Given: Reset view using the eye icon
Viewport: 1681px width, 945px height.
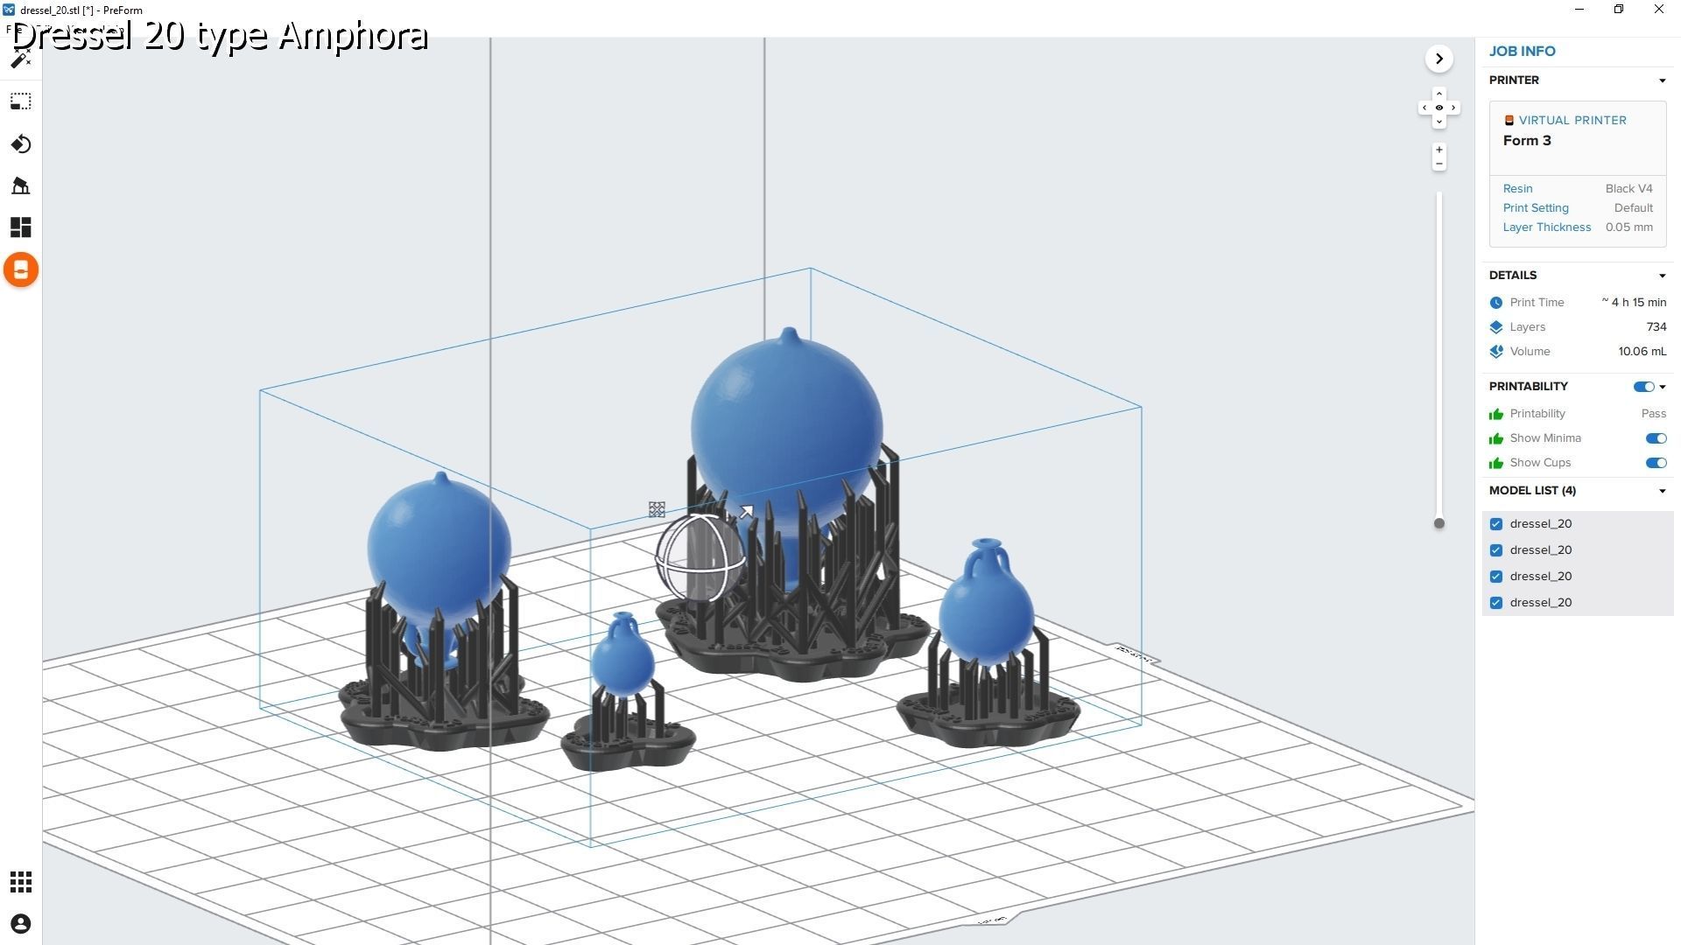Looking at the screenshot, I should click(x=1438, y=108).
